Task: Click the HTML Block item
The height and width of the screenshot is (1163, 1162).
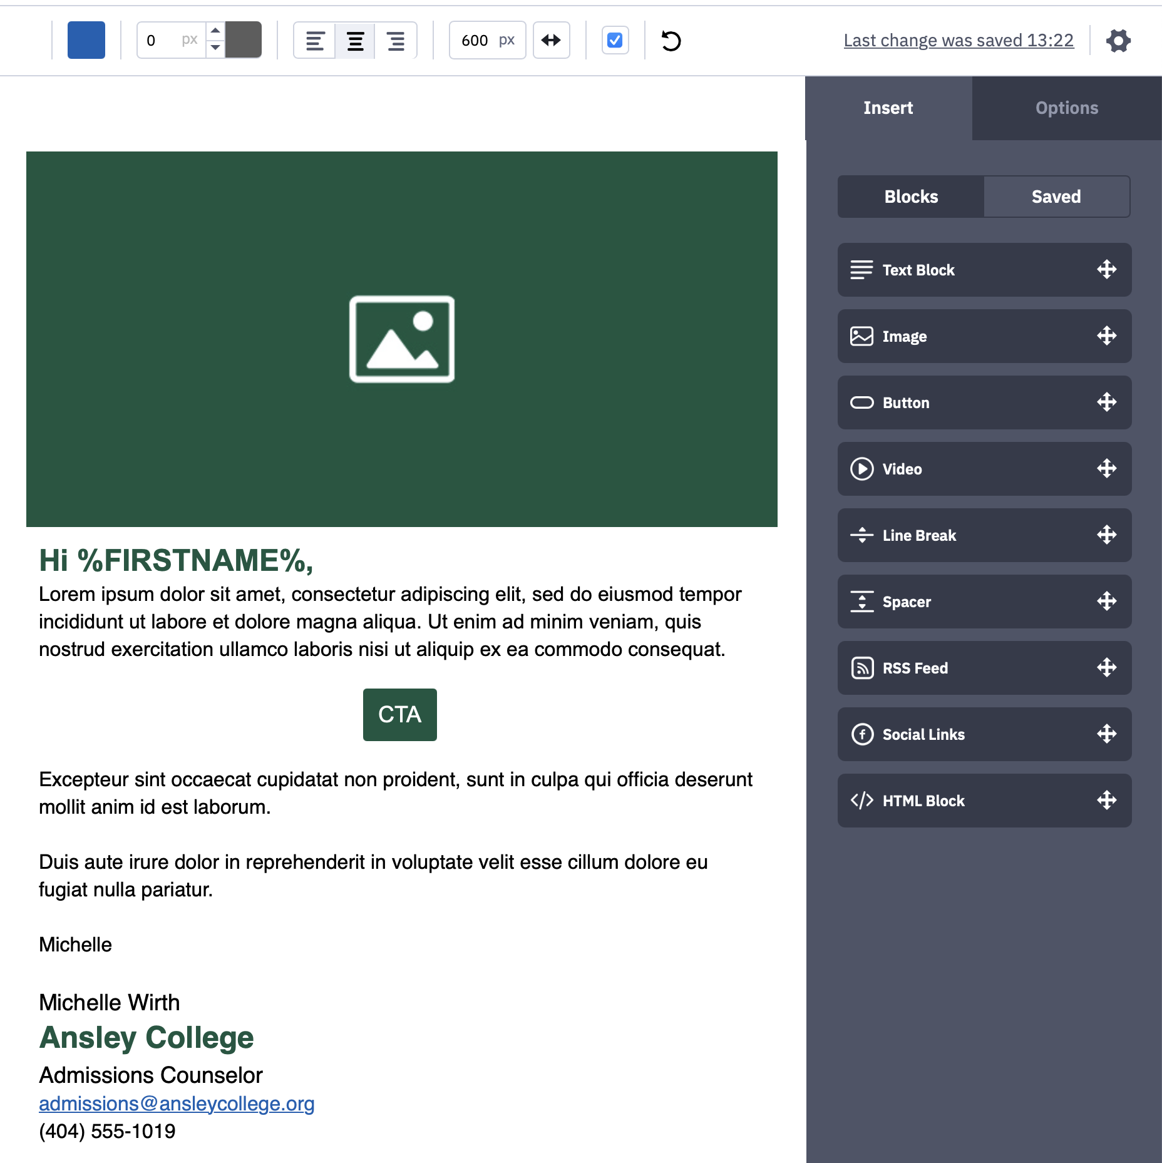Action: click(x=984, y=801)
